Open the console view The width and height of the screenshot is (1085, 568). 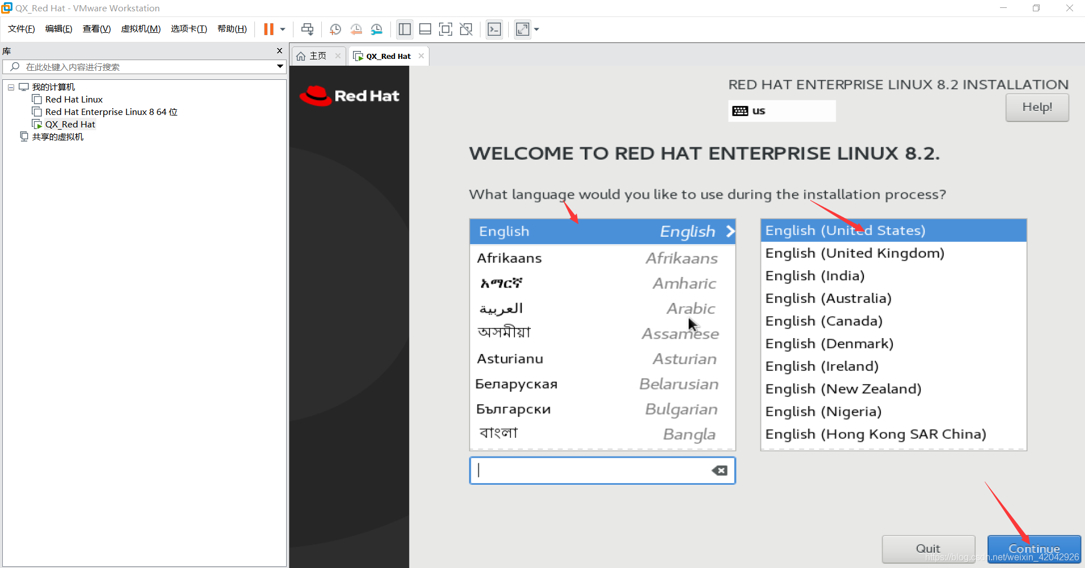494,29
